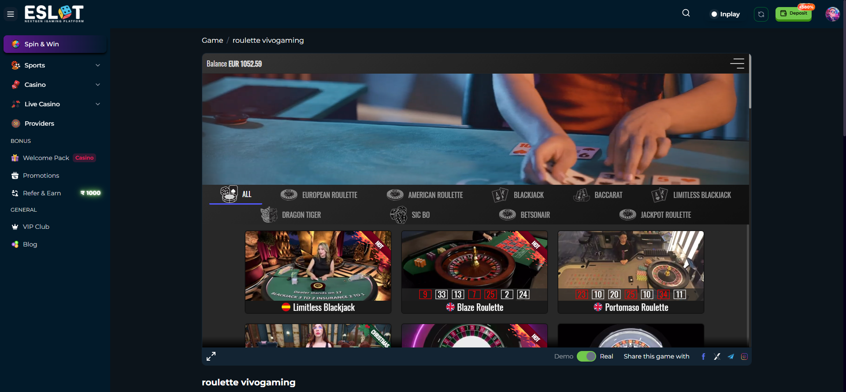Image resolution: width=846 pixels, height=392 pixels.
Task: Click the European Roulette wheel icon
Action: tap(289, 194)
